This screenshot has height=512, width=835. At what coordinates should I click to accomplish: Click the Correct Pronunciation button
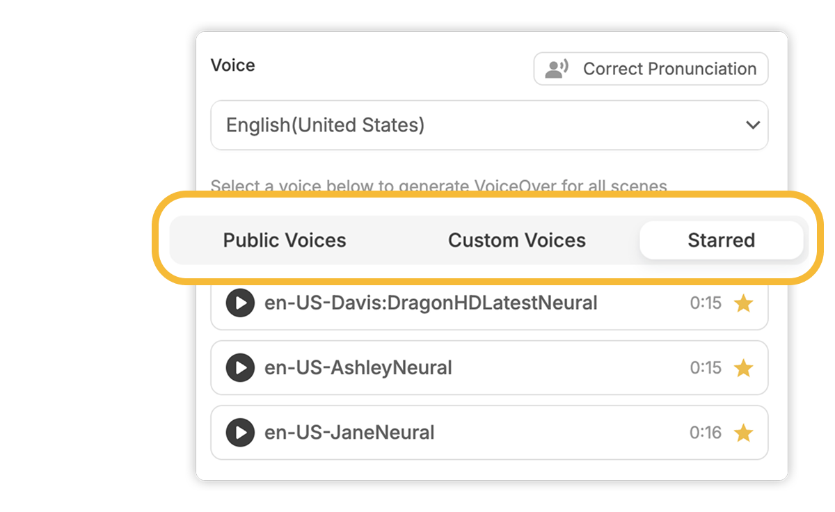(651, 68)
